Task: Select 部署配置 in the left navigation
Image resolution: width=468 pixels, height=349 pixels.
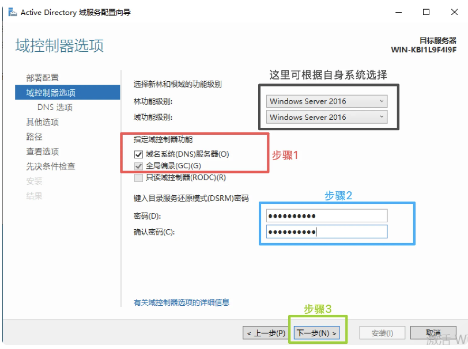Action: [x=42, y=78]
